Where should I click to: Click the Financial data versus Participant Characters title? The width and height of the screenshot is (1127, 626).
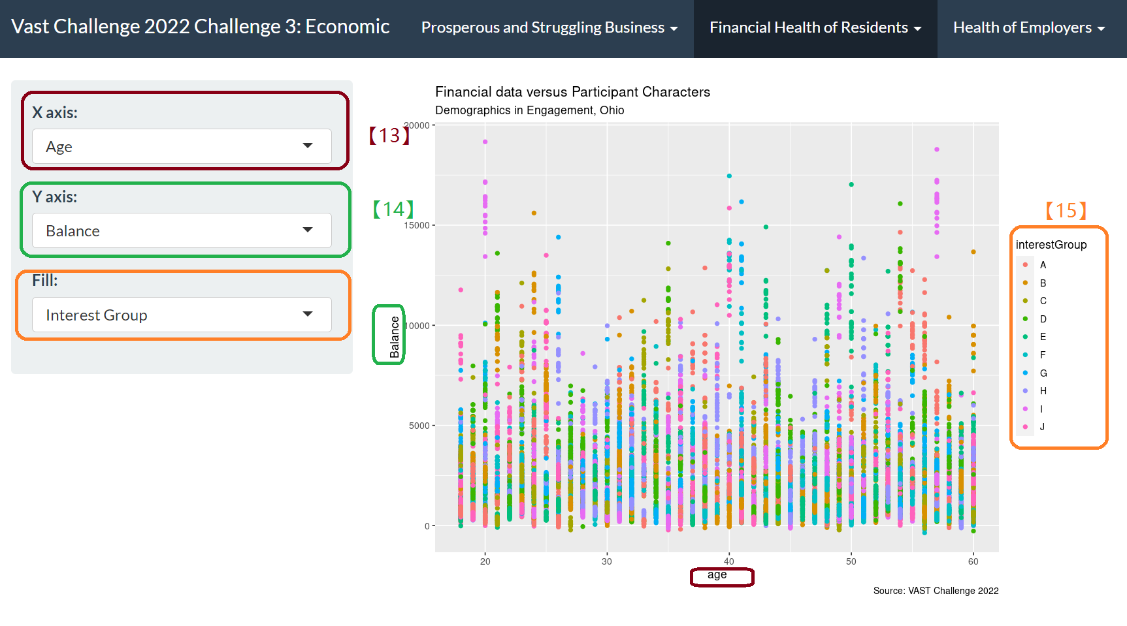click(572, 92)
